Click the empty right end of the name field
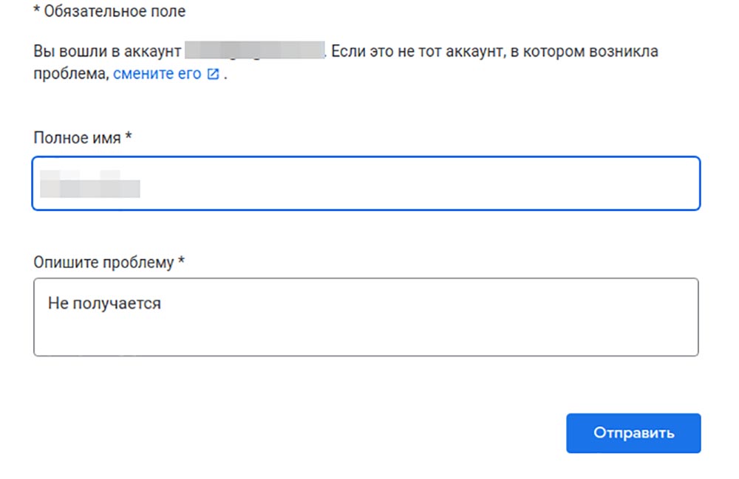 (x=628, y=183)
